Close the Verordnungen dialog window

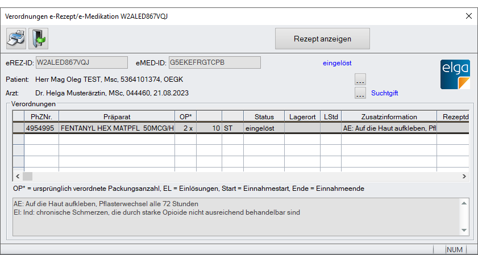tap(469, 16)
